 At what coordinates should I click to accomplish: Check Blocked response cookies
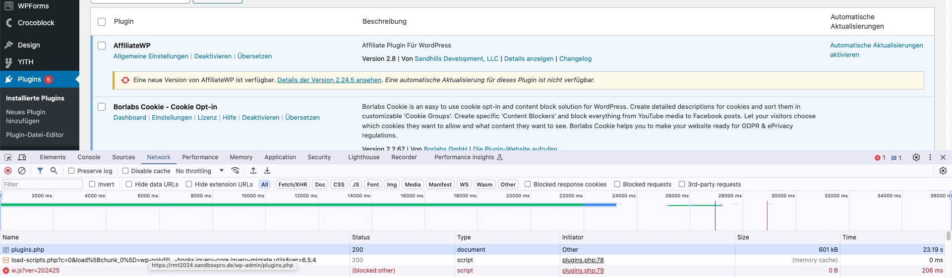tap(528, 184)
